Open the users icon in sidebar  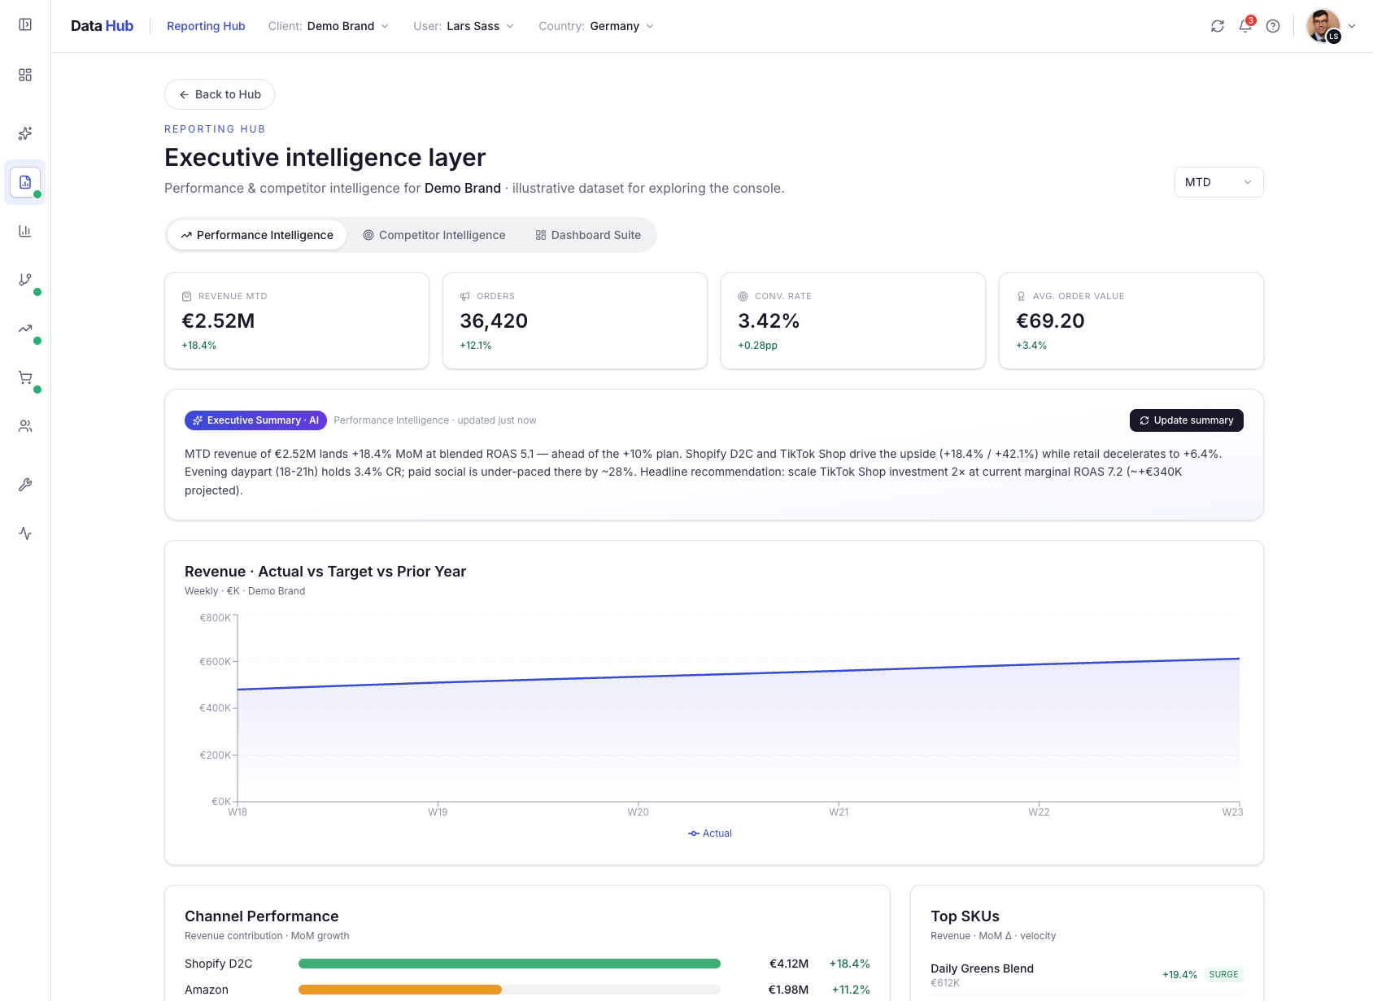(25, 426)
